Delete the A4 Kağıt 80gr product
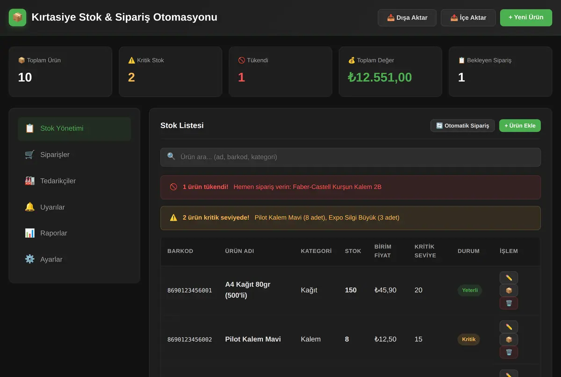 [x=509, y=303]
